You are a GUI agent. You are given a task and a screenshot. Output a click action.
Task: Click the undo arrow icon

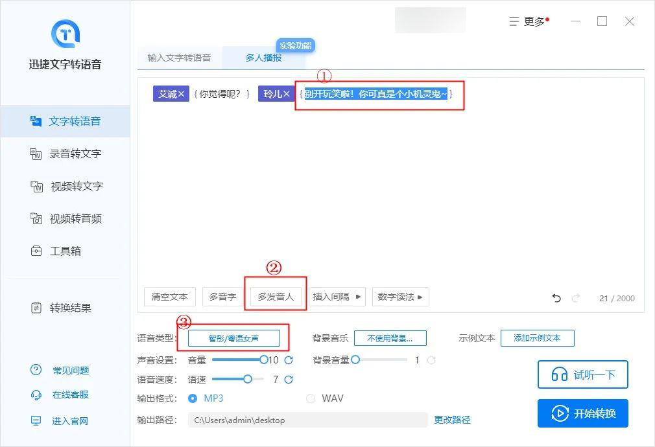(x=556, y=298)
